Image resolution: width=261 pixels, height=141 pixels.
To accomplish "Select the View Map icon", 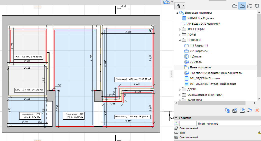I will (x=242, y=6).
